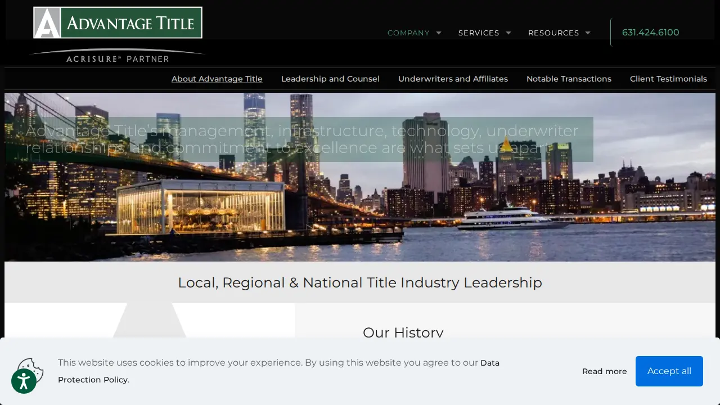Click the Acrisure Partner badge

click(x=118, y=56)
